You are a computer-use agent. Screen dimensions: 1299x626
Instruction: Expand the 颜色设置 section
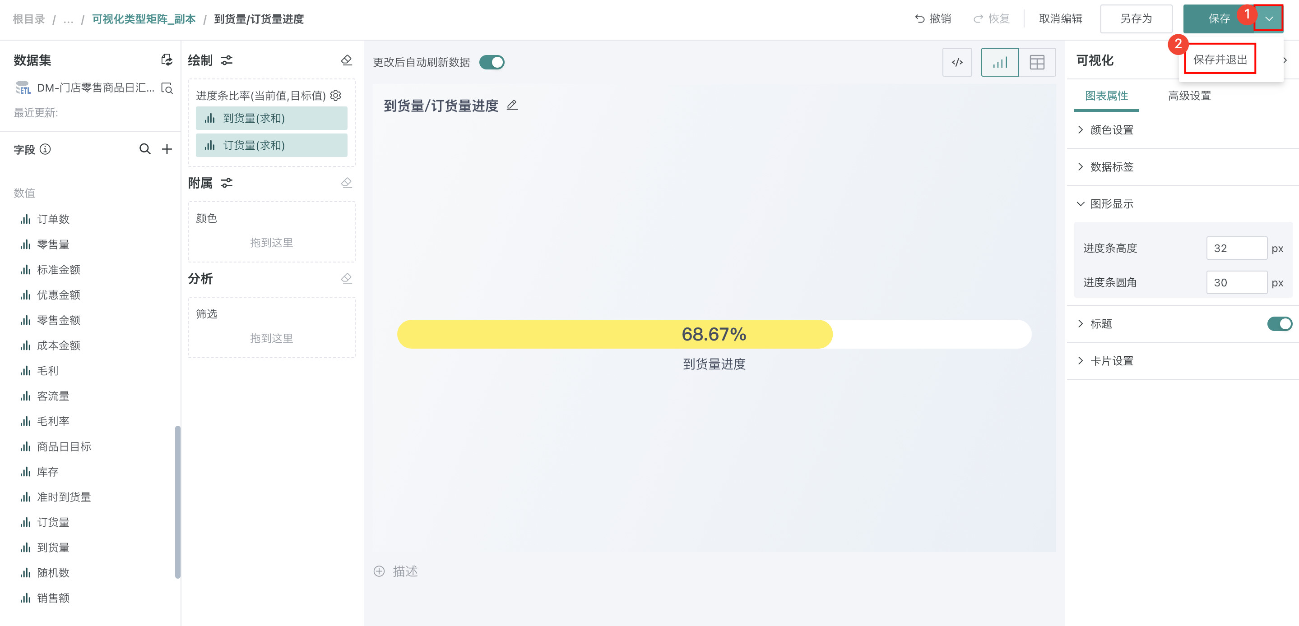[x=1111, y=130]
